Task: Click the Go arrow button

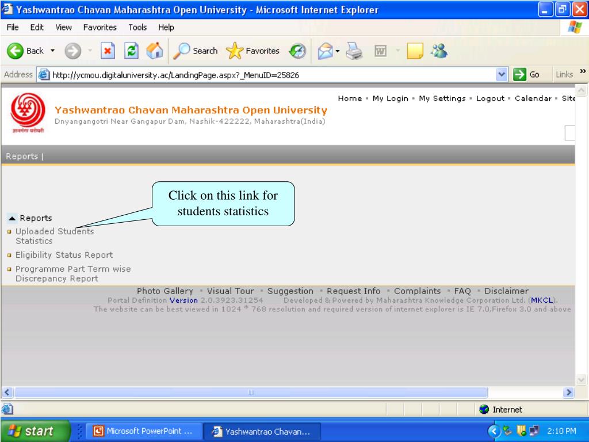Action: tap(527, 74)
